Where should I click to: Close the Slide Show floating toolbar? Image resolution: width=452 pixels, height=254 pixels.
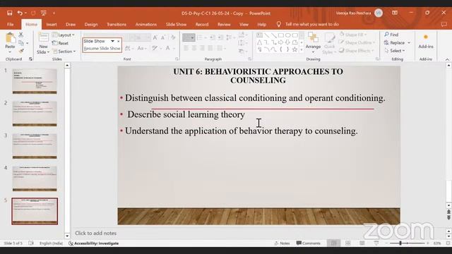118,41
